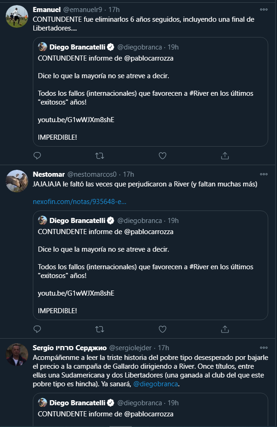
Task: Open Sergio's profile avatar
Action: tap(17, 354)
